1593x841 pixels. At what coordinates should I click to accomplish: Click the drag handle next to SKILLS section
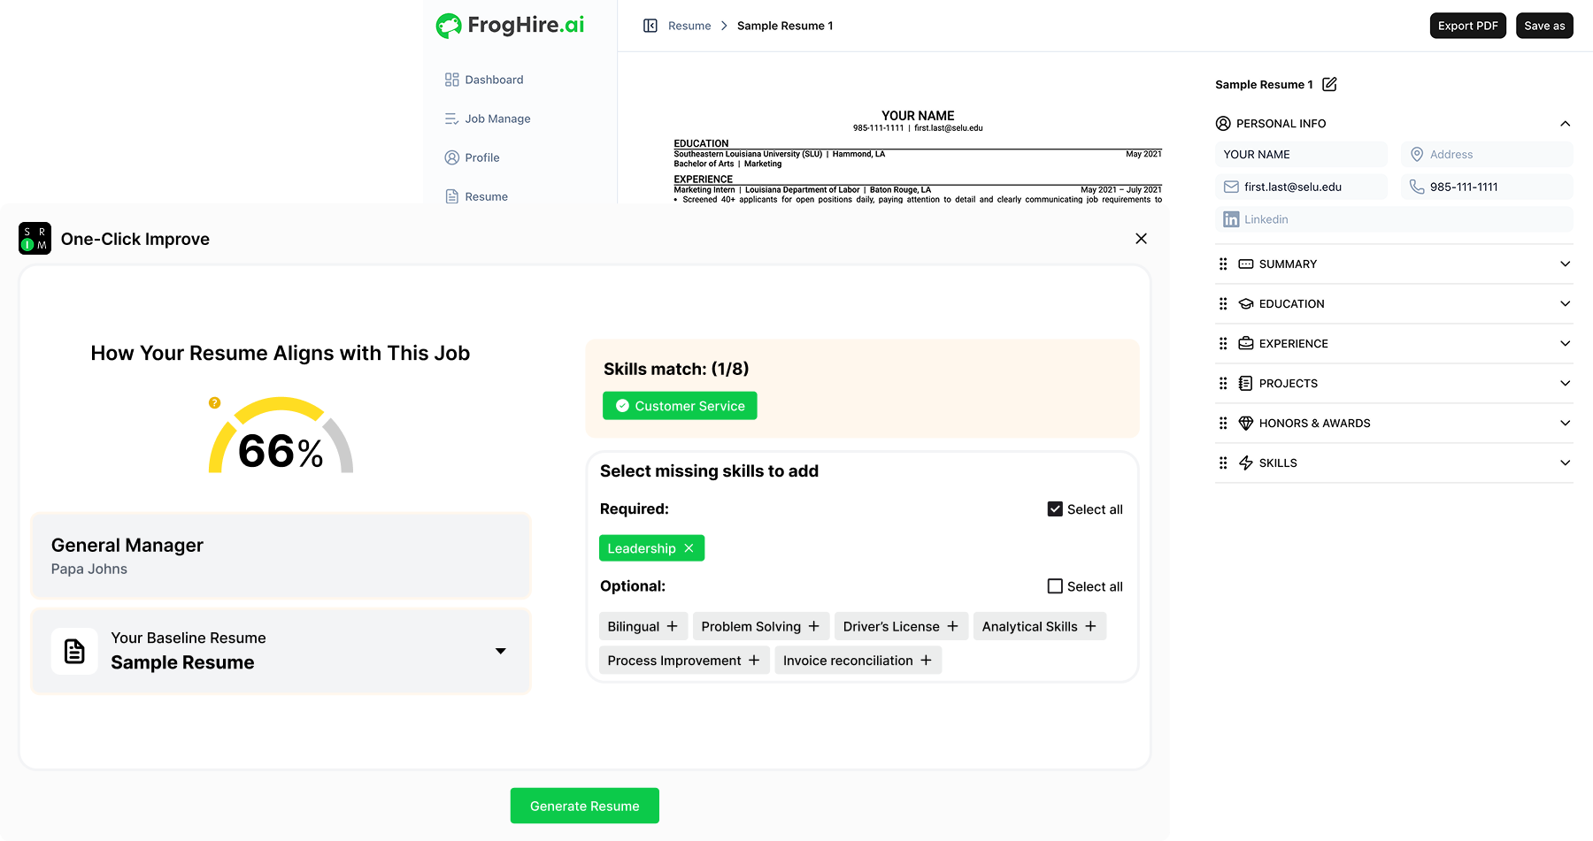[x=1223, y=463]
